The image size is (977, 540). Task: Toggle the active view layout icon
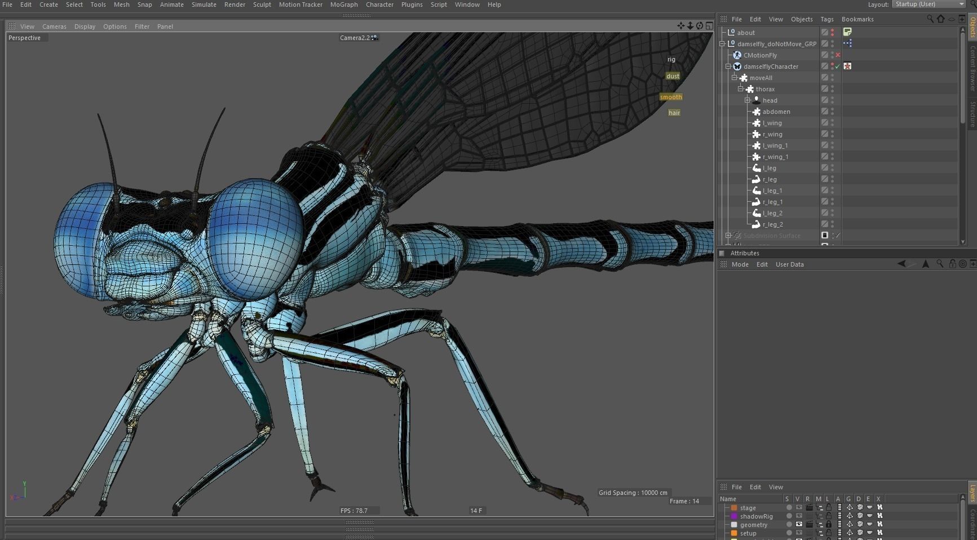point(709,26)
